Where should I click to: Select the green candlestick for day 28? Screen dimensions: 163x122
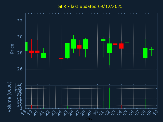85,44
